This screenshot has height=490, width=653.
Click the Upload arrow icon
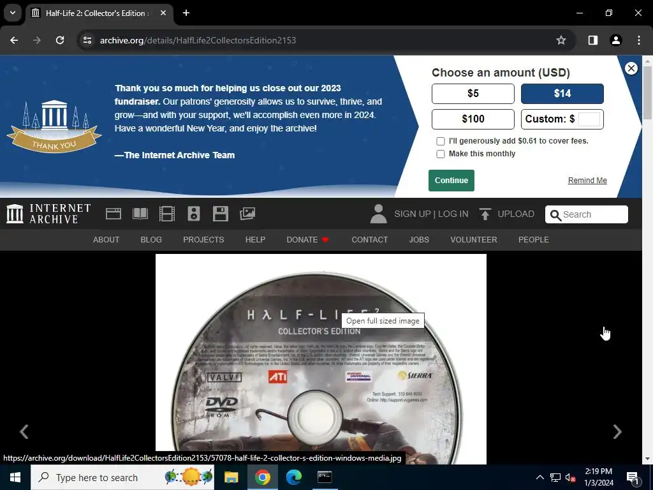pos(485,214)
